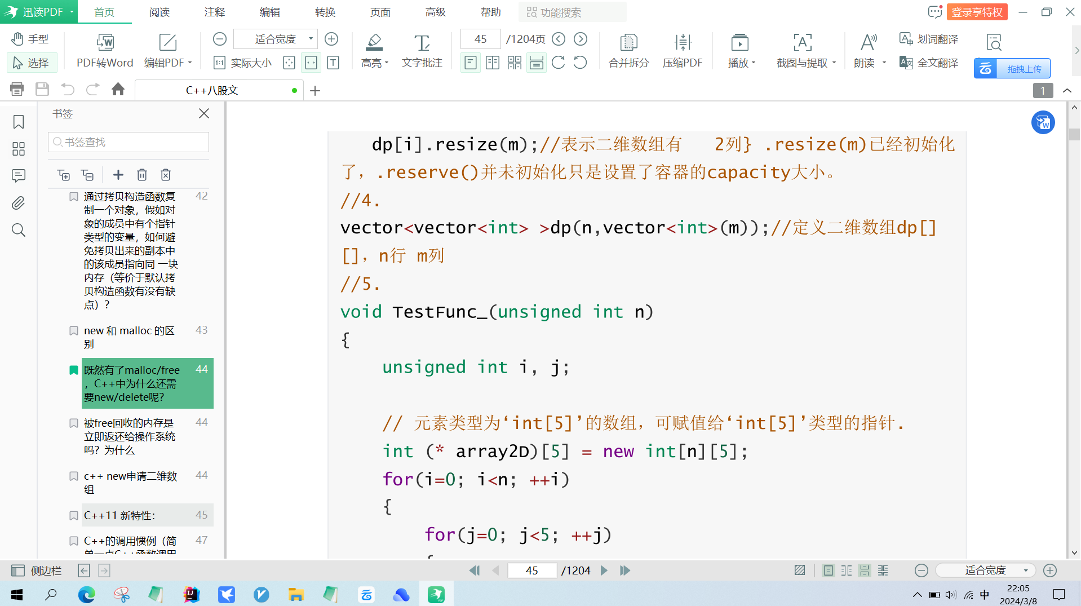
Task: Toggle two-page view mode in toolbar
Action: pyautogui.click(x=493, y=63)
